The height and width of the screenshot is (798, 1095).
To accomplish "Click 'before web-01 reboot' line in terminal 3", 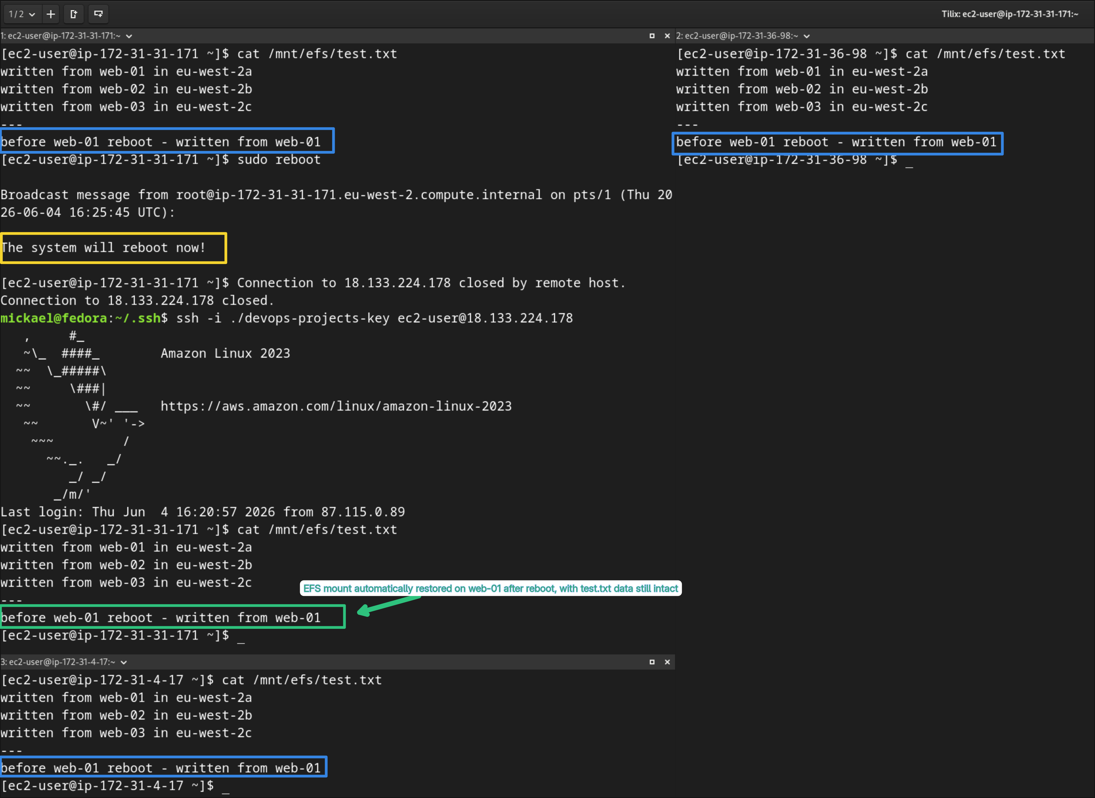I will click(x=160, y=767).
